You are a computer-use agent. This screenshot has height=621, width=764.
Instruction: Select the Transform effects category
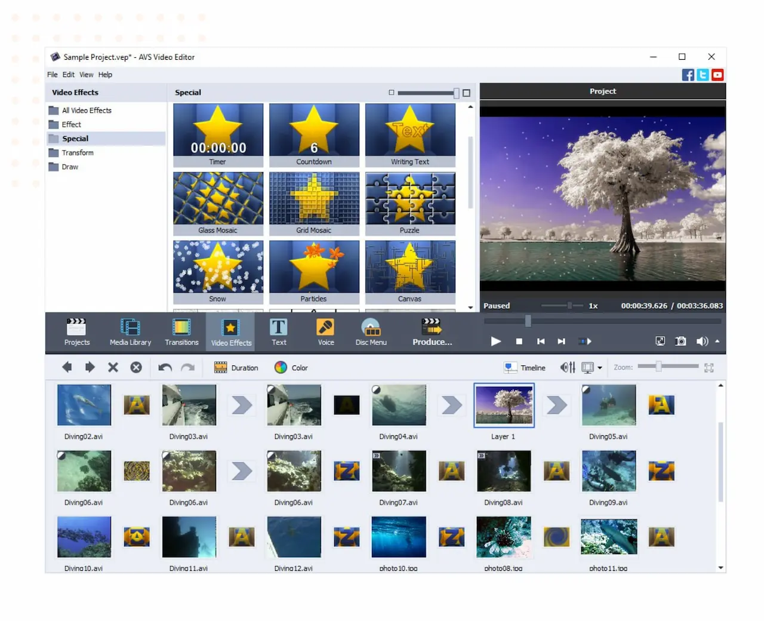click(x=78, y=152)
